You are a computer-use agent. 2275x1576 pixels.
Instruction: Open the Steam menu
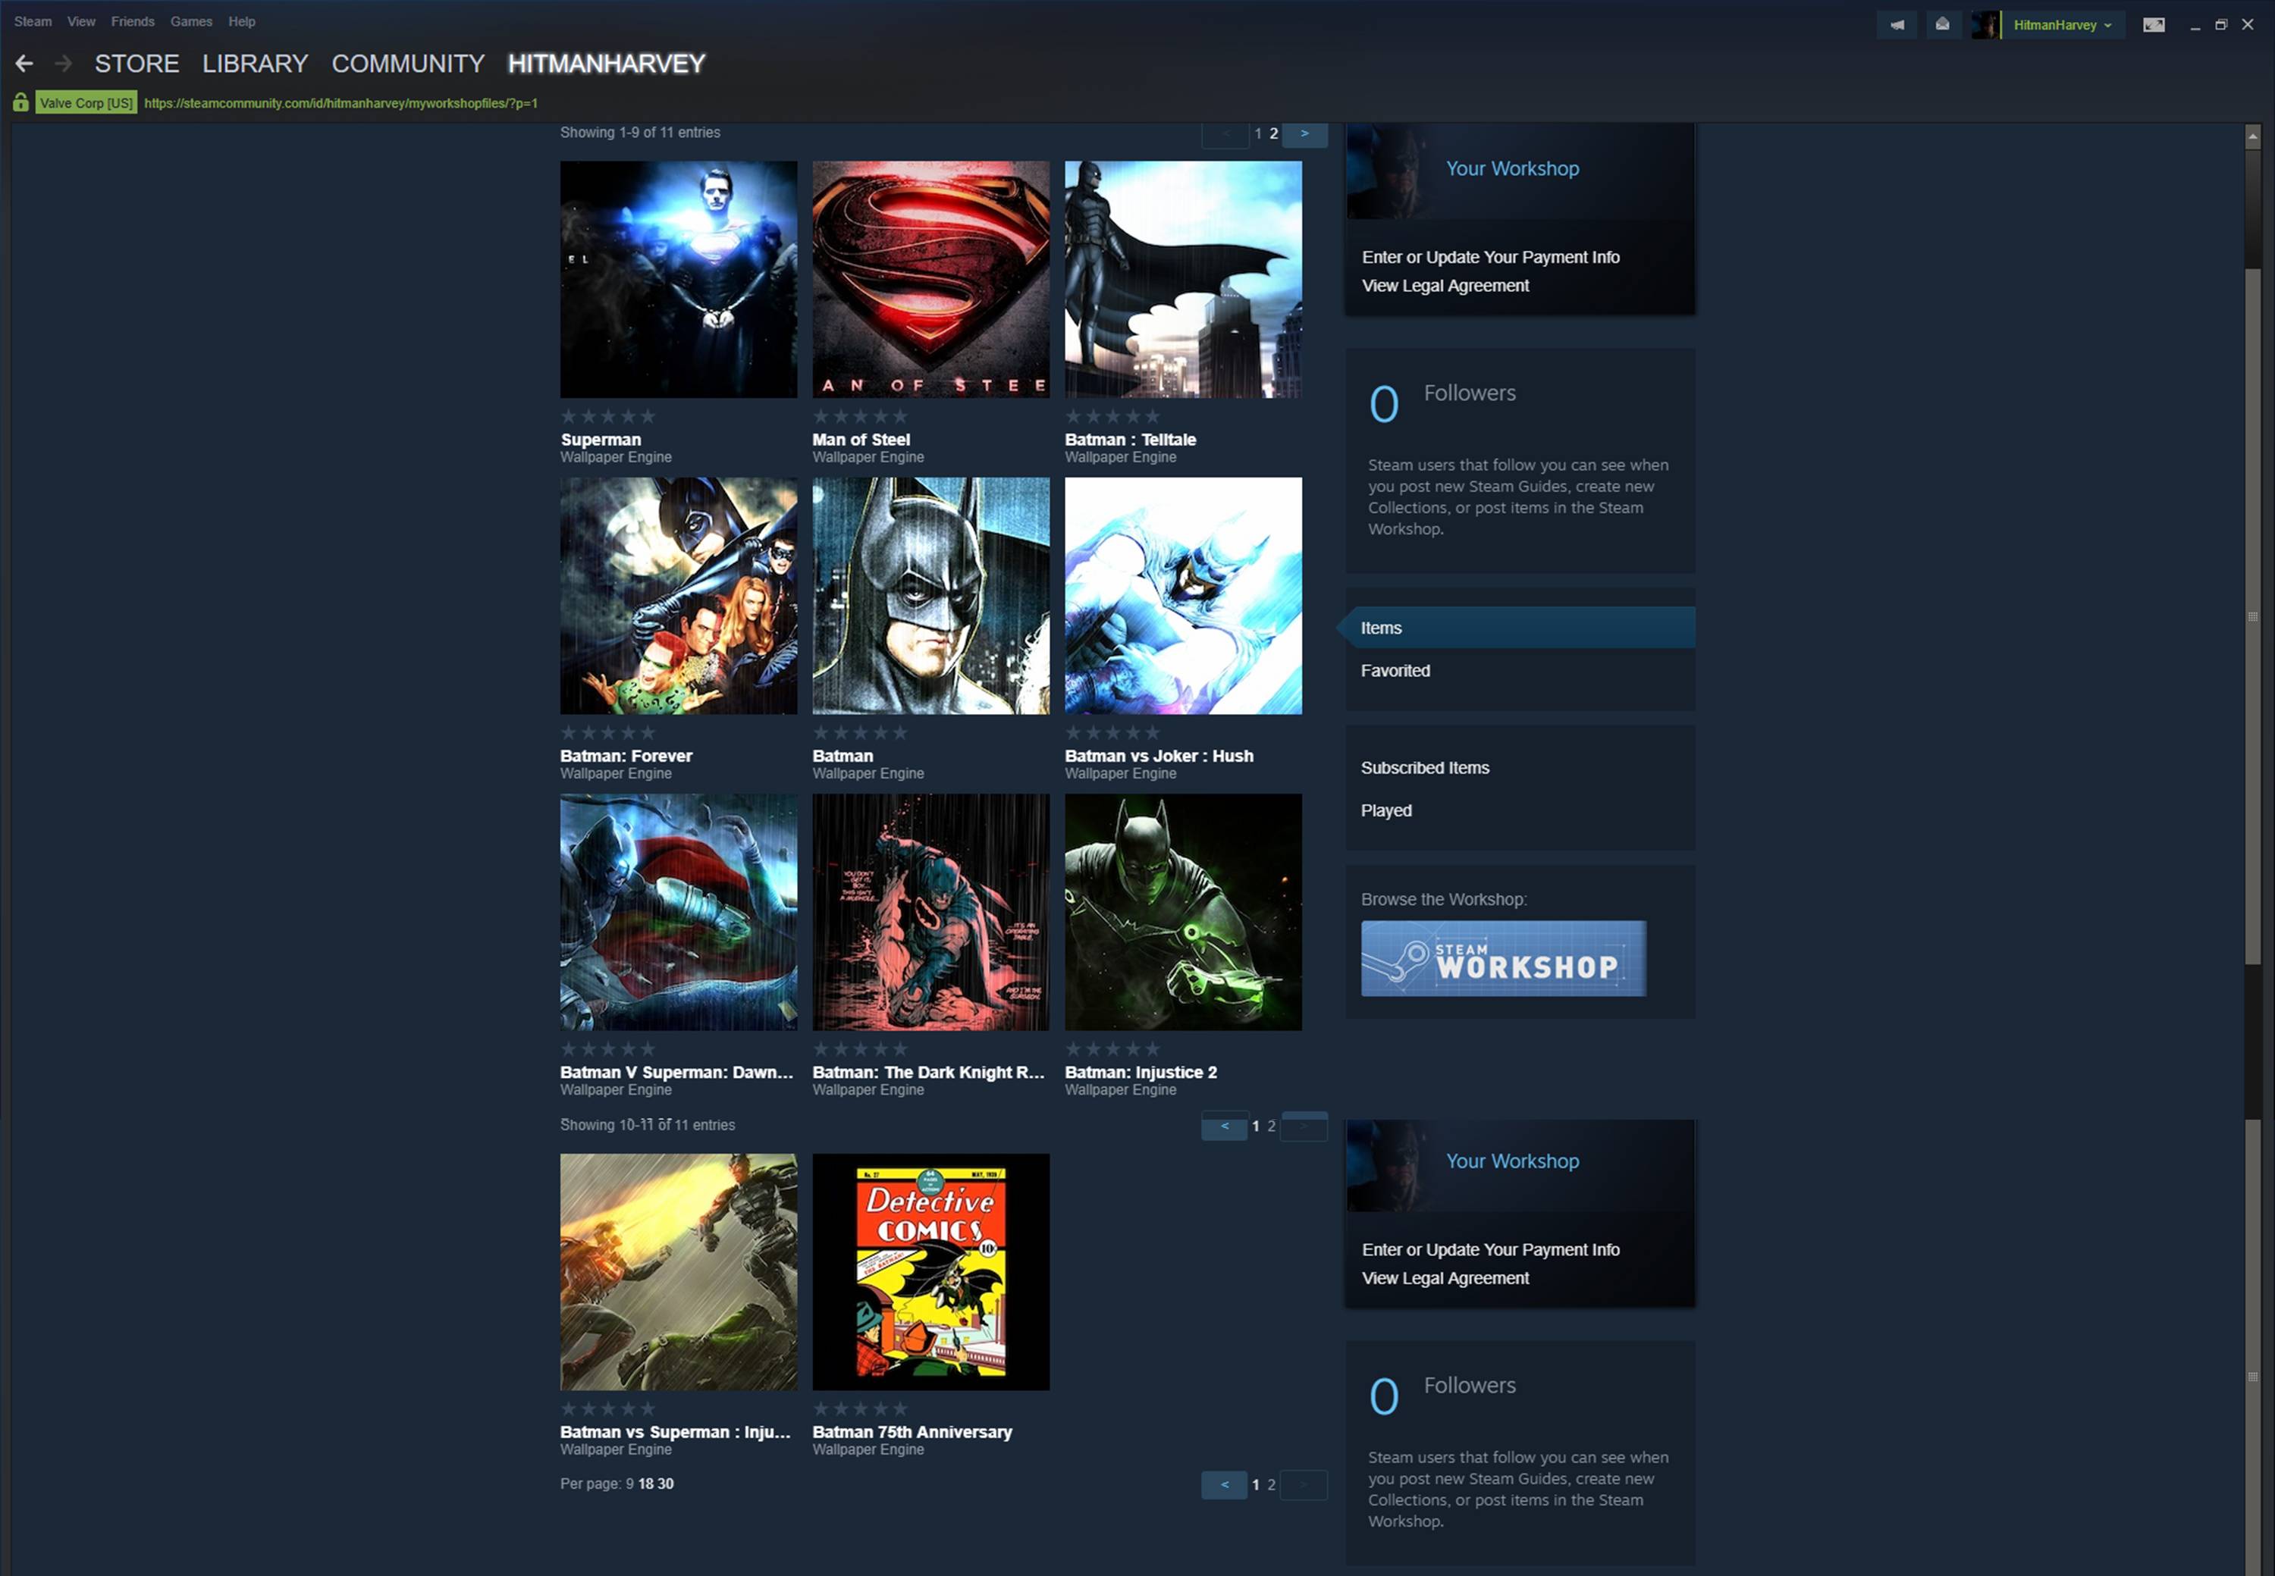(33, 22)
